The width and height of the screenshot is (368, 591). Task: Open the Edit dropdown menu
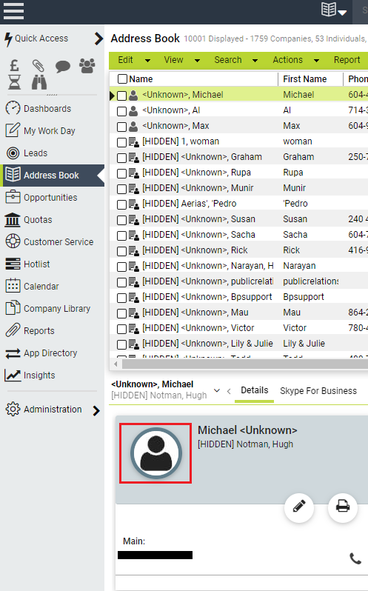134,60
